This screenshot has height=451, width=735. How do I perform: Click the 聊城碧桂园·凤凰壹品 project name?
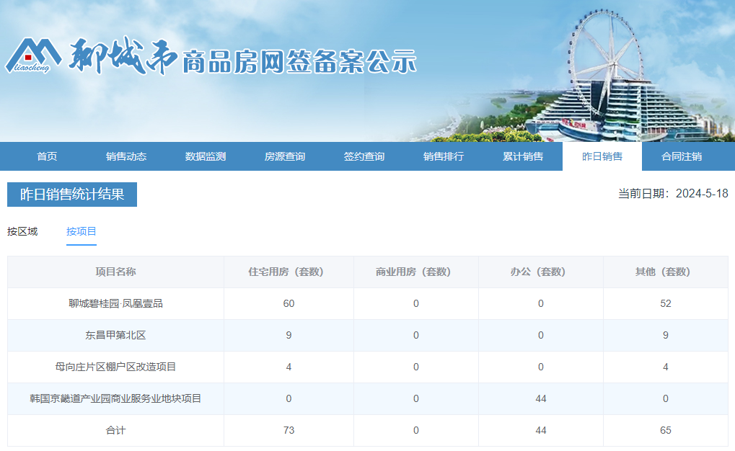(x=116, y=303)
